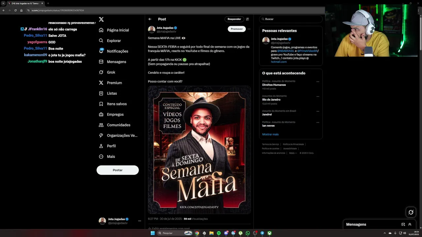Click the taskbar volume icon

point(405,233)
